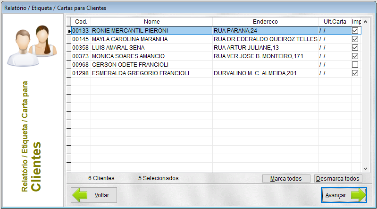This screenshot has height=209, width=377.
Task: Click the address DURVALINO M. C. ALMEIDA,201
Action: tap(255, 73)
